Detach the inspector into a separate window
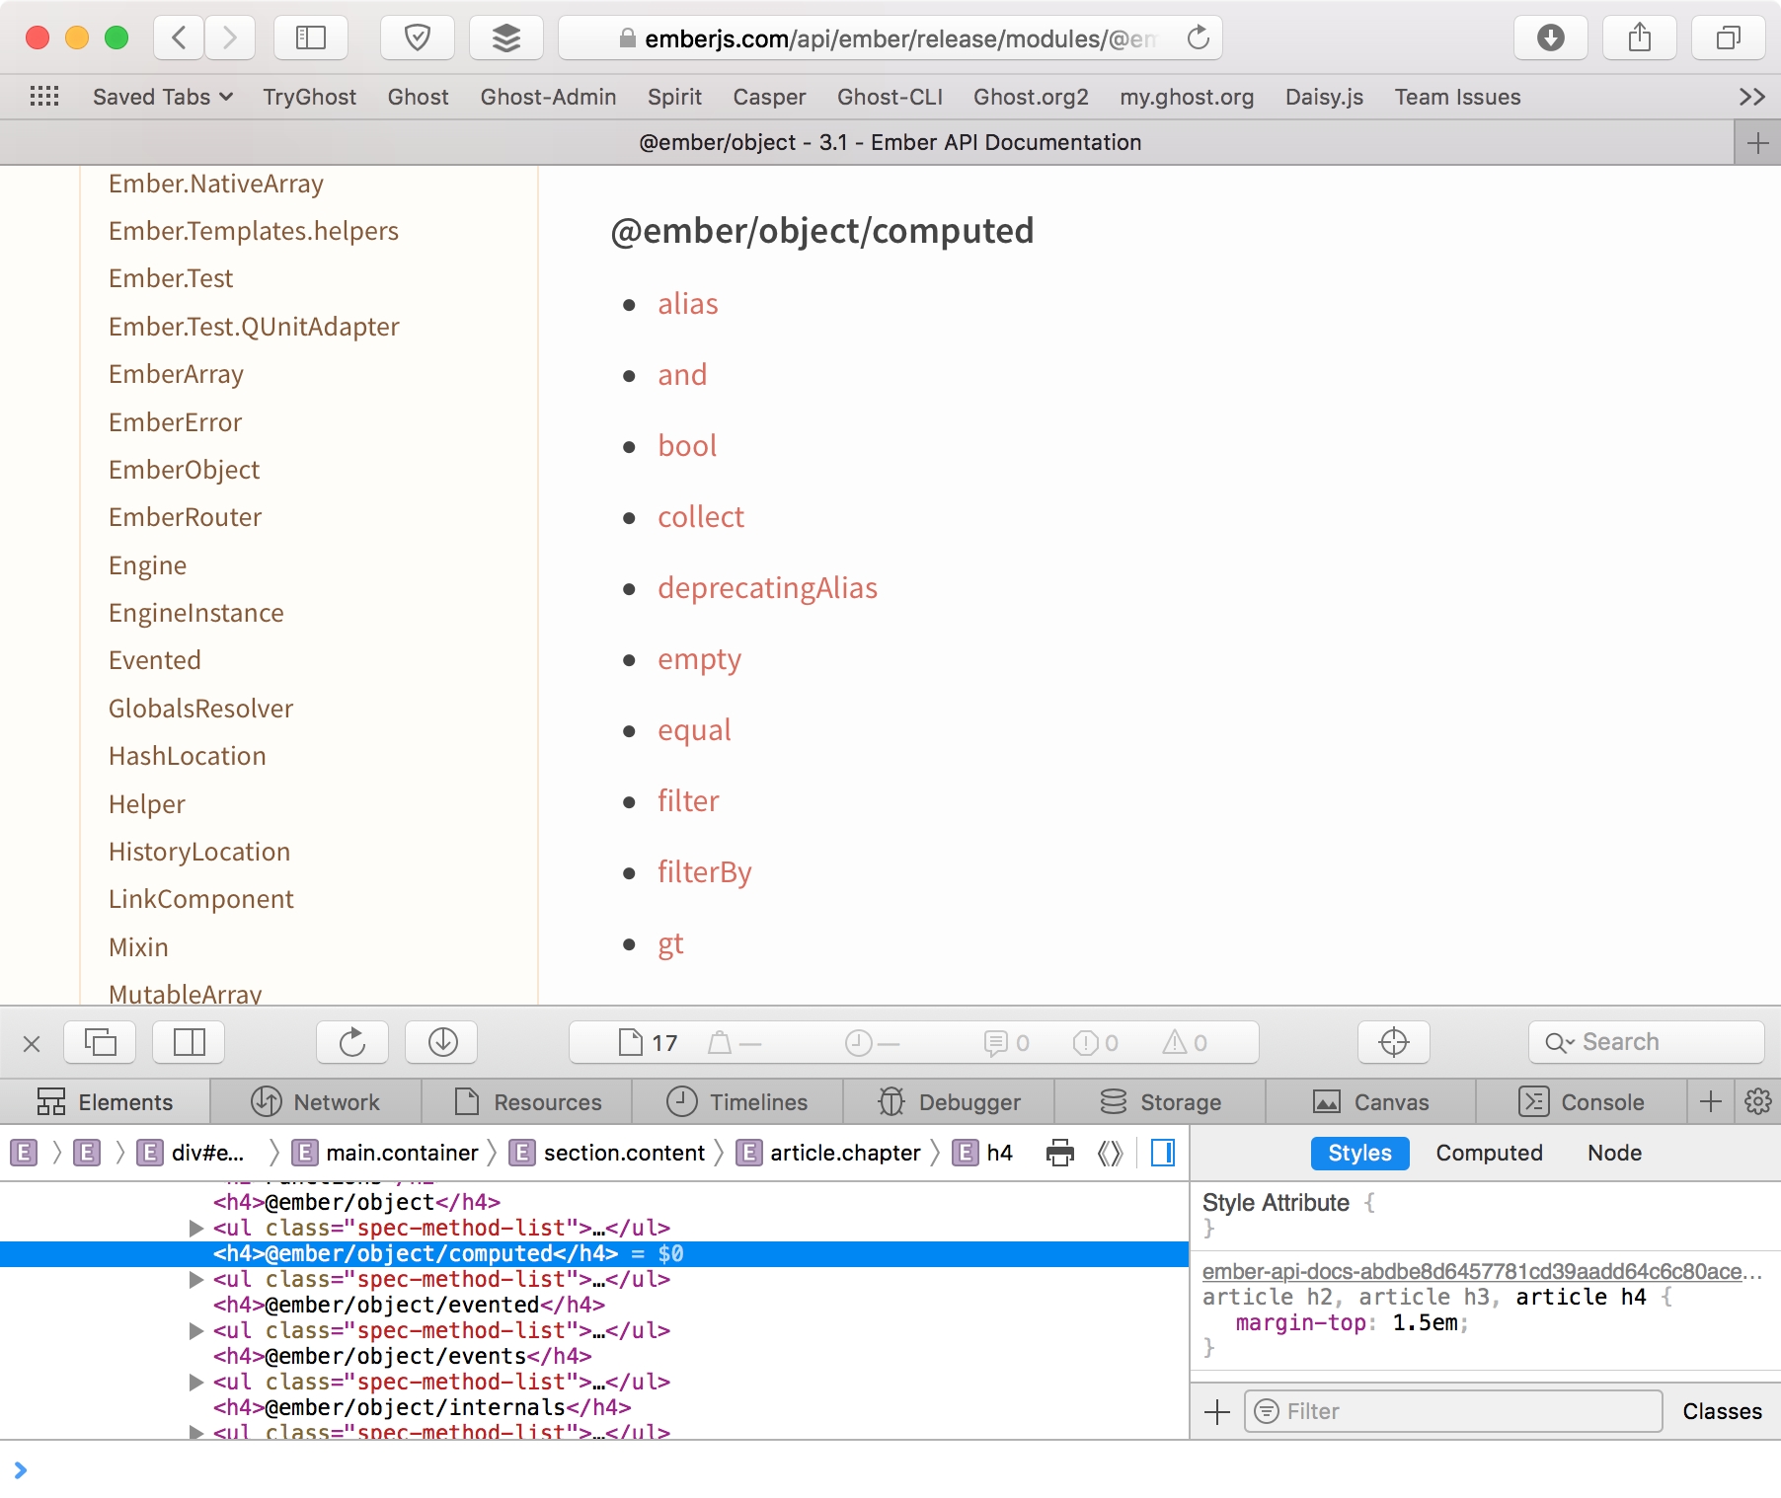Screen dimensions: 1781x1498 click(100, 1042)
